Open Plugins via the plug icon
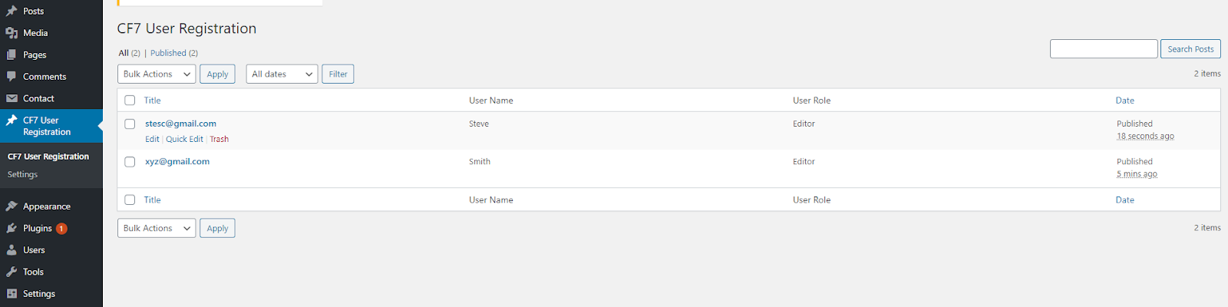This screenshot has height=307, width=1228. (12, 228)
